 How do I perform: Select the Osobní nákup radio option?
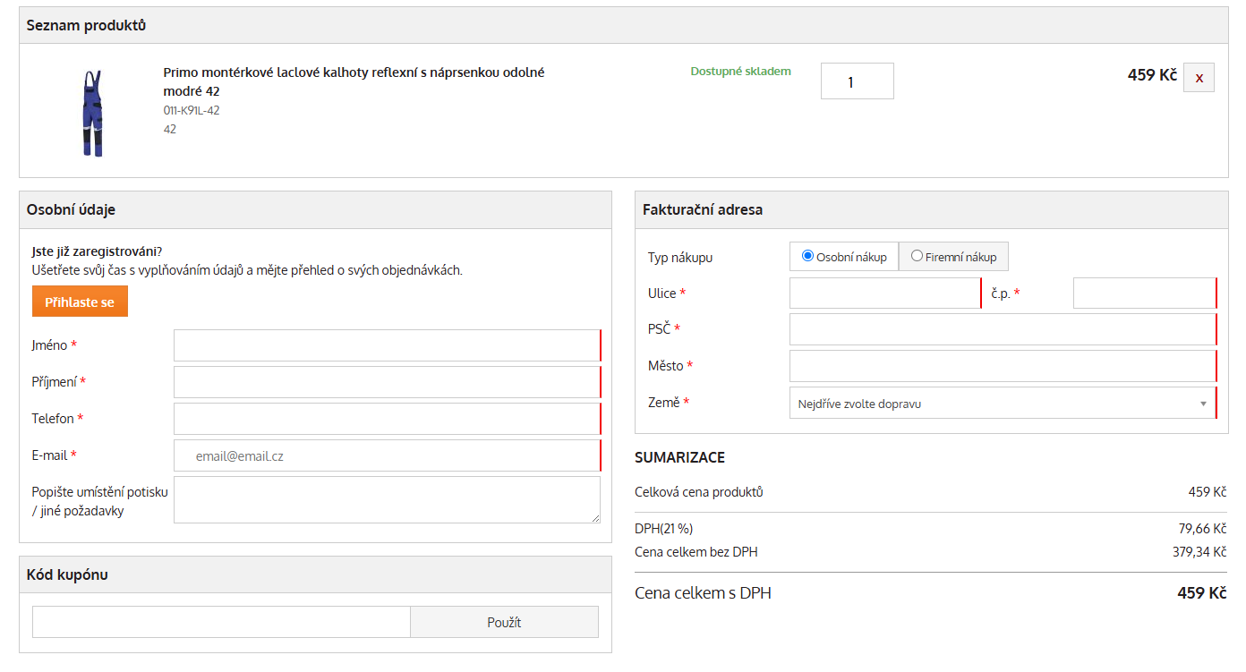point(807,256)
